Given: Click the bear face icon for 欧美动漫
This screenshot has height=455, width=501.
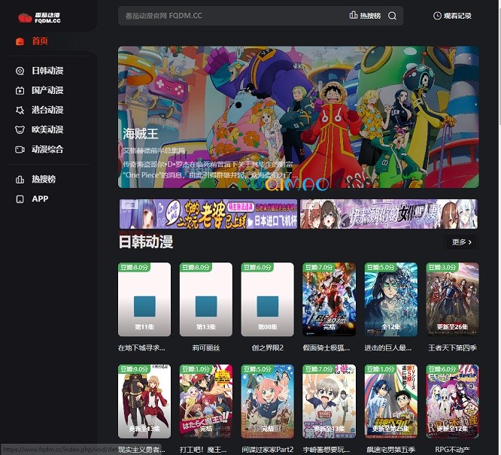Looking at the screenshot, I should pos(20,130).
